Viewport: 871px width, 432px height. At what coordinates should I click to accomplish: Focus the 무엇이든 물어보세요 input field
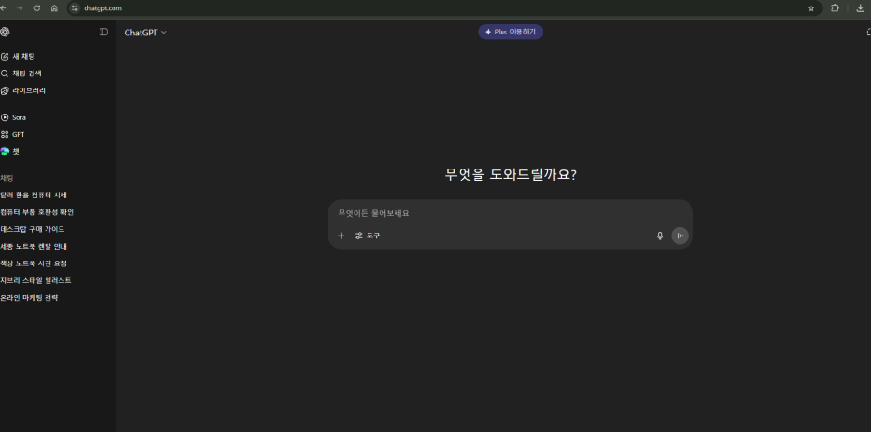pos(510,213)
